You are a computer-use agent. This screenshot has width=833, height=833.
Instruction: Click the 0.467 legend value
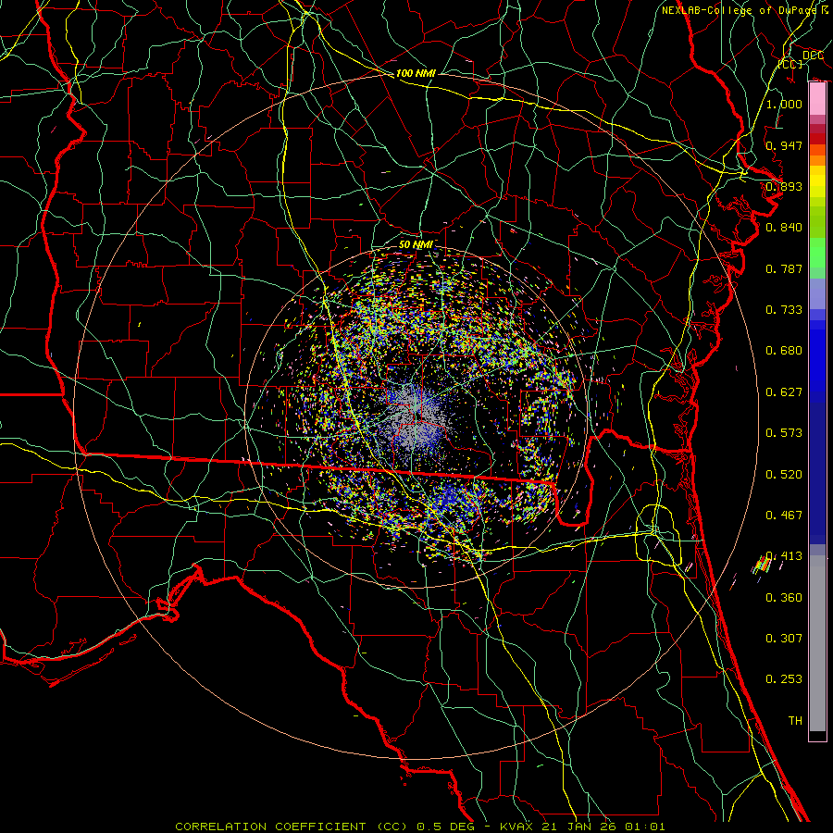(784, 516)
